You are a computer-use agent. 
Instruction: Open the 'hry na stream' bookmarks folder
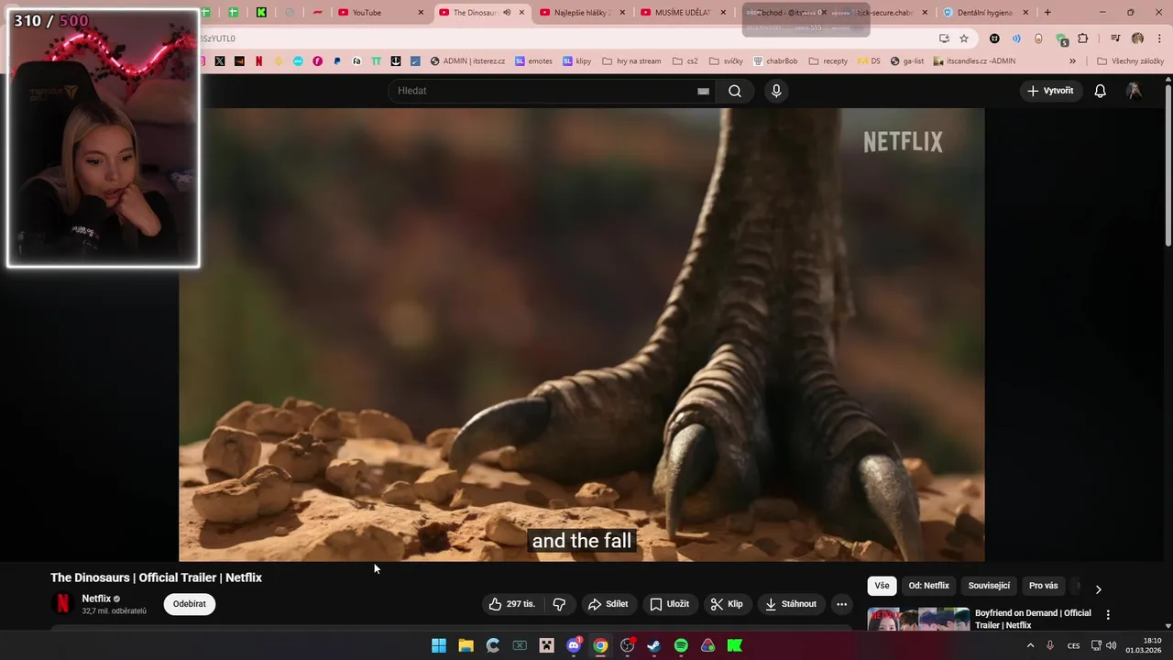click(x=631, y=61)
